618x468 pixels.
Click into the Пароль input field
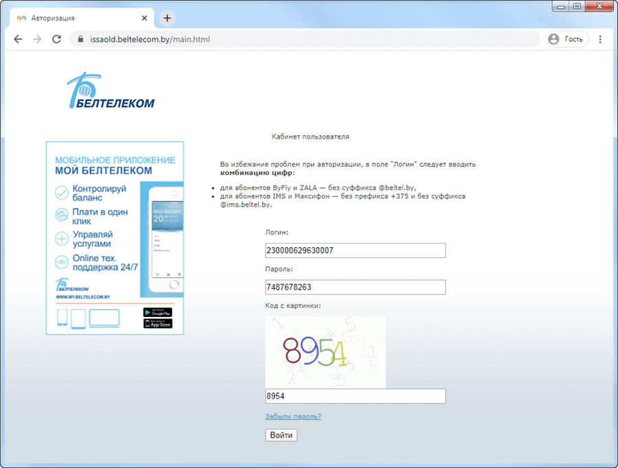(355, 287)
